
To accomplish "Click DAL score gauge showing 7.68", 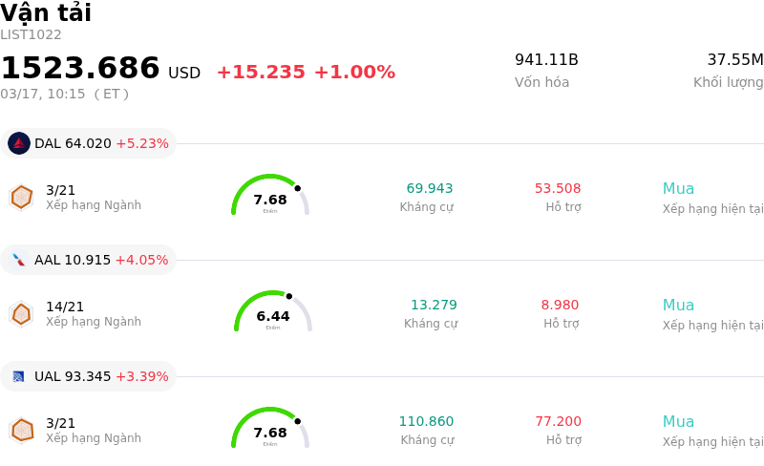I will coord(270,196).
